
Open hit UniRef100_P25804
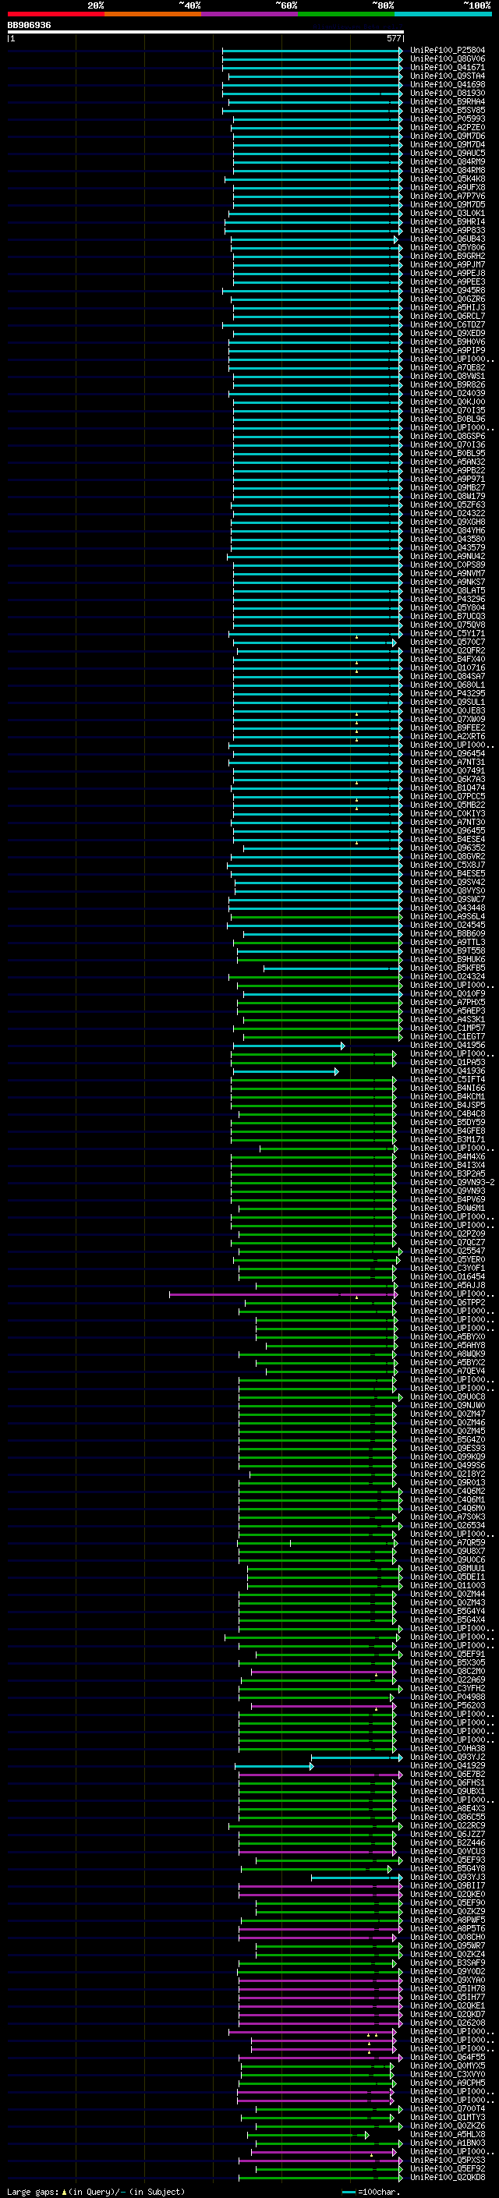448,51
